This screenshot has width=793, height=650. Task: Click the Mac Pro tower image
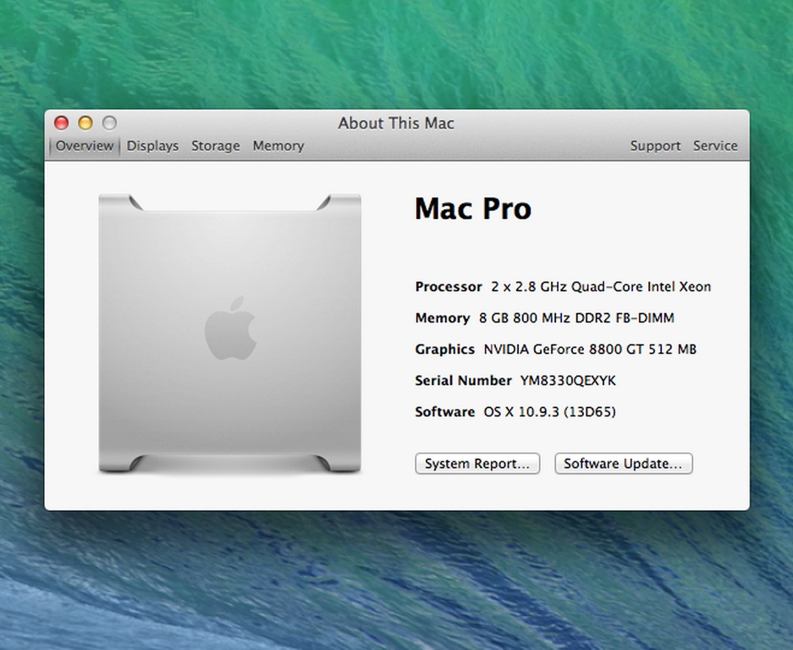[229, 333]
